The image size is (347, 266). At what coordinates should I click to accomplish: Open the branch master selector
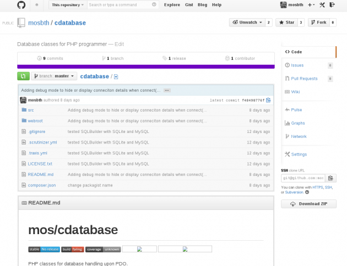pyautogui.click(x=54, y=76)
